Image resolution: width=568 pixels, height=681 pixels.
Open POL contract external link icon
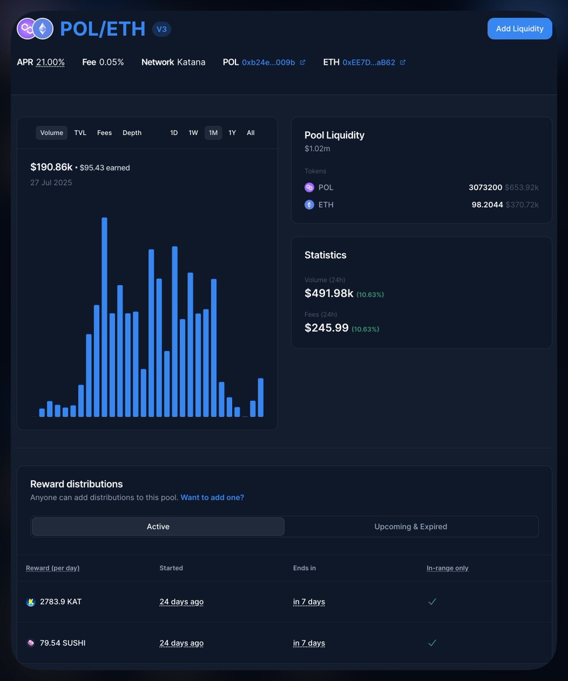tap(302, 62)
